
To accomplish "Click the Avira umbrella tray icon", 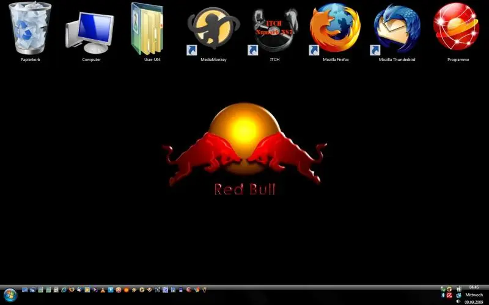I will (449, 295).
